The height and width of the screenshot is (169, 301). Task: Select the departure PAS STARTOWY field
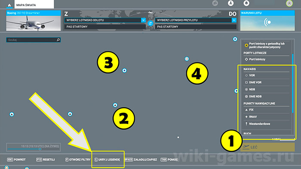tap(105, 27)
